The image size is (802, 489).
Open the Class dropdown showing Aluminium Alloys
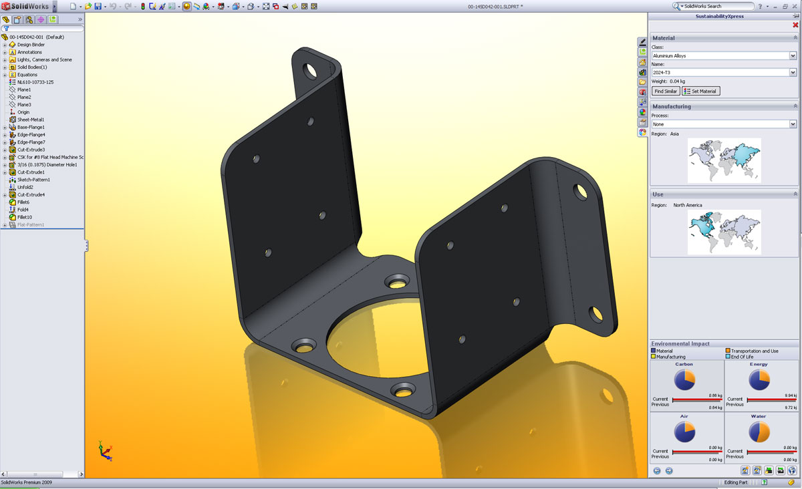[793, 56]
